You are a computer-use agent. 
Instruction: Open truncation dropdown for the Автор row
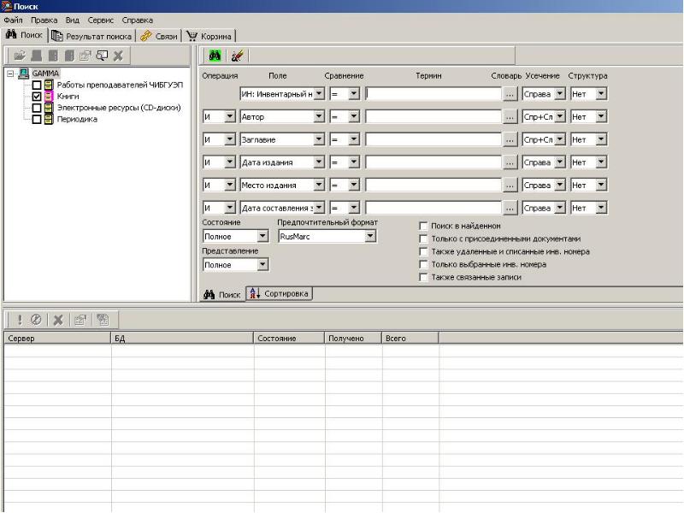coord(560,116)
